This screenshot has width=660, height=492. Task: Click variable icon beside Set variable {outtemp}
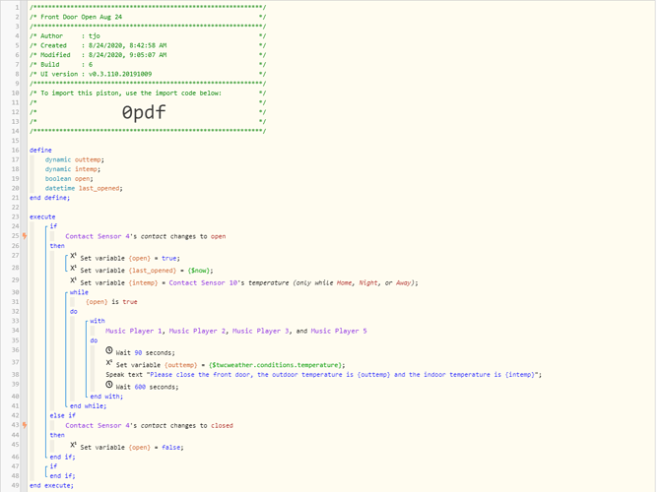coord(109,362)
